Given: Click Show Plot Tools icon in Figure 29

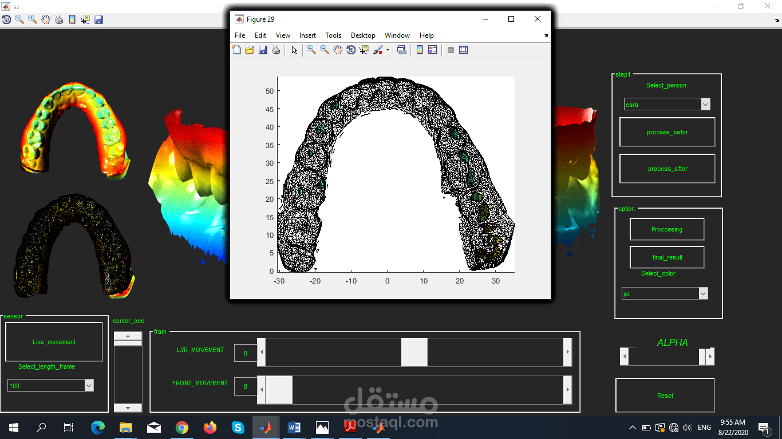Looking at the screenshot, I should pyautogui.click(x=464, y=50).
